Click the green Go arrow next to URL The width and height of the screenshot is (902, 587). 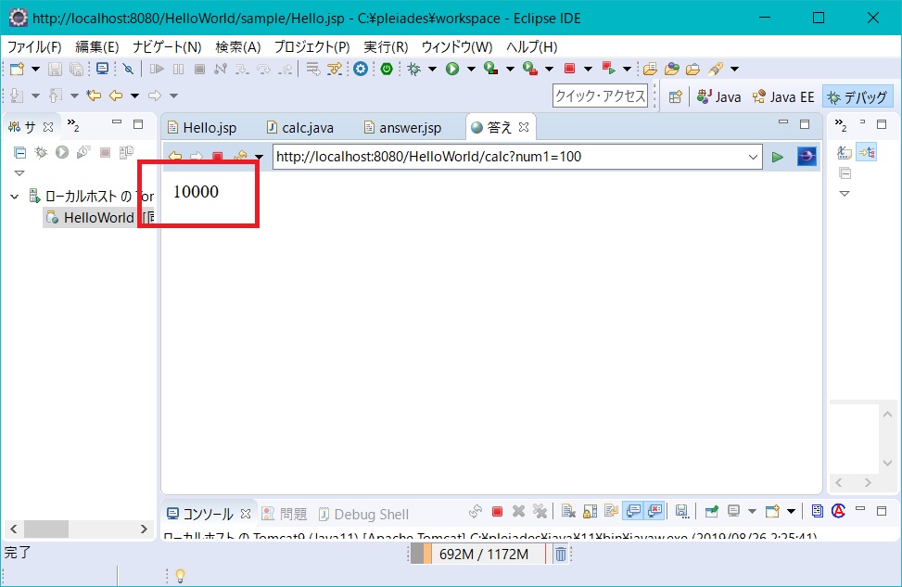[x=778, y=157]
